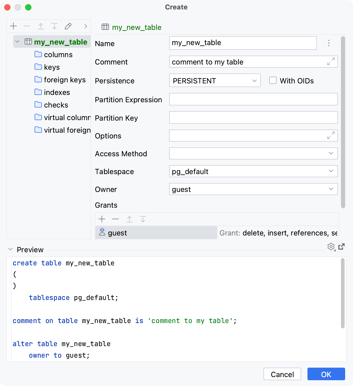The height and width of the screenshot is (386, 353).
Task: Expand the Comment field editor
Action: (331, 62)
